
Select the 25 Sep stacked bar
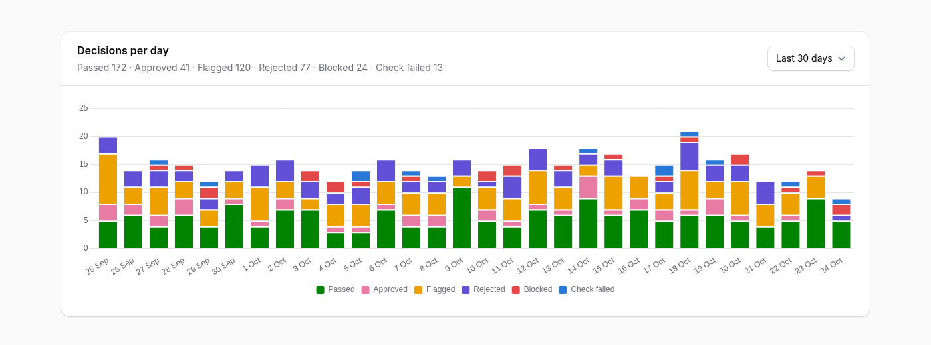pyautogui.click(x=108, y=193)
